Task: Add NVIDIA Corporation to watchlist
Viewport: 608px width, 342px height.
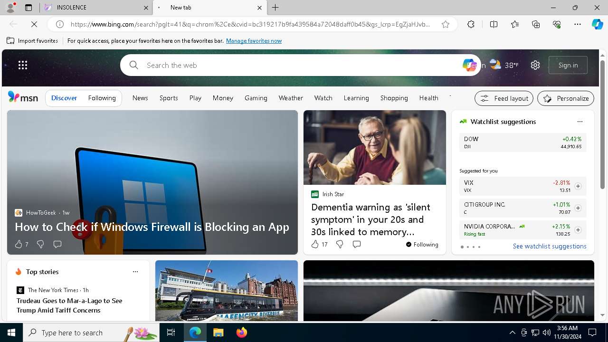Action: click(x=578, y=230)
